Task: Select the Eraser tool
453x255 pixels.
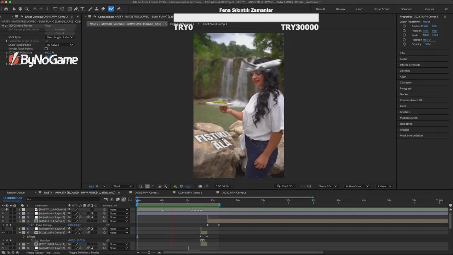Action: (103, 9)
